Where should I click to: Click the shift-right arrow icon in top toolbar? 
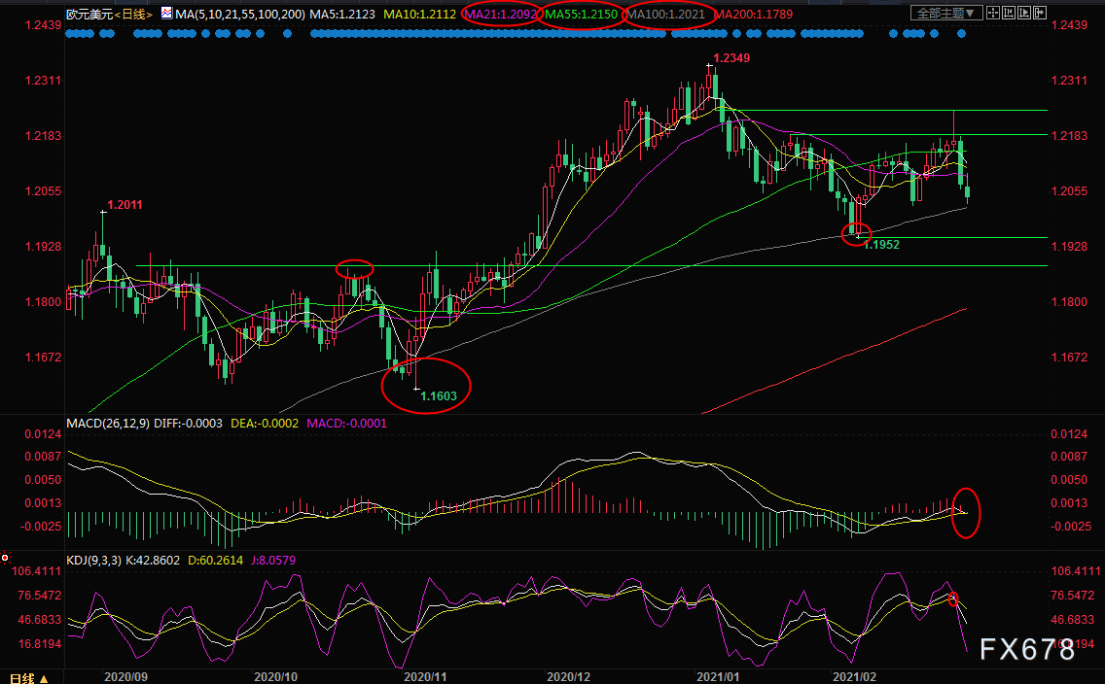(1040, 13)
